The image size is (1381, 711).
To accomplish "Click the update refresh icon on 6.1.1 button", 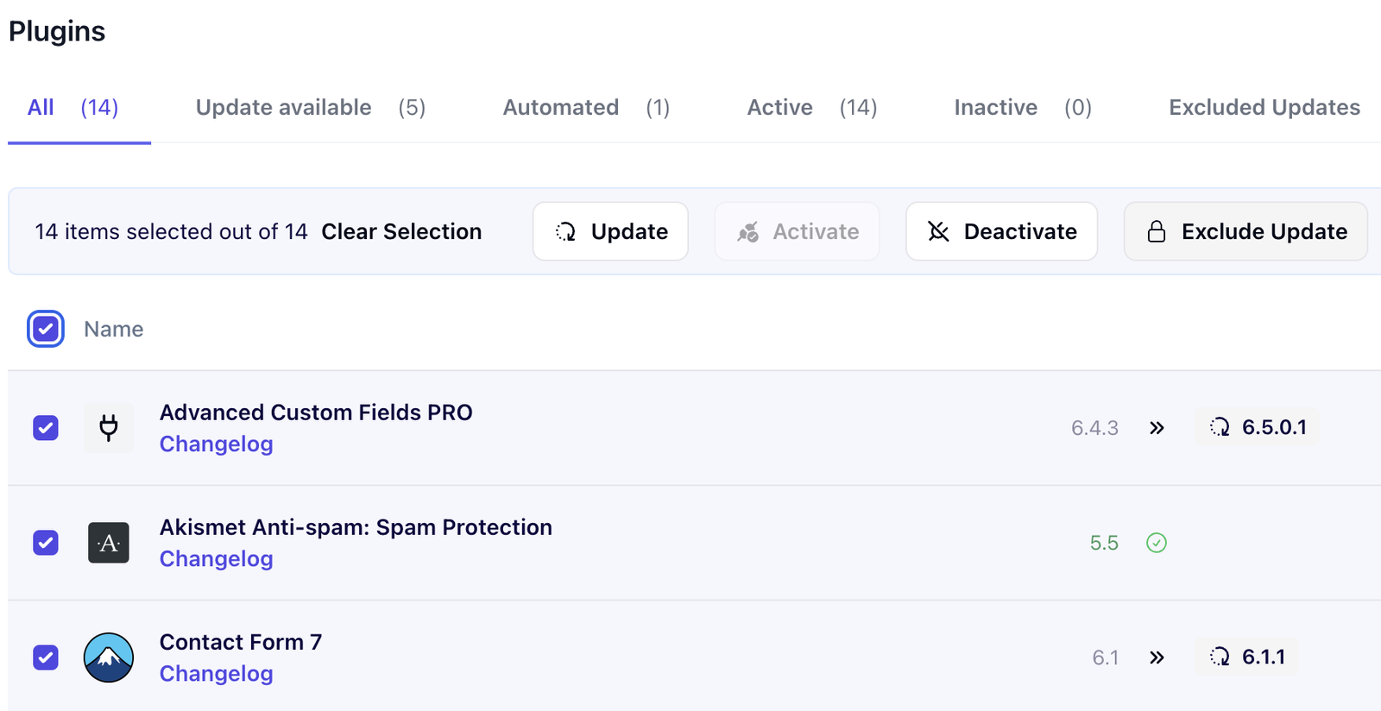I will (x=1220, y=657).
